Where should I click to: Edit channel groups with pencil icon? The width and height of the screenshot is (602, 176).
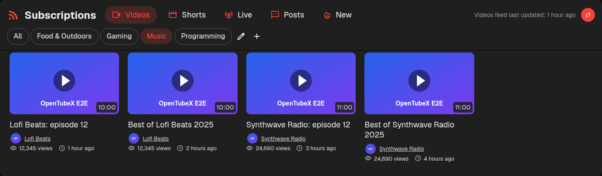point(241,36)
